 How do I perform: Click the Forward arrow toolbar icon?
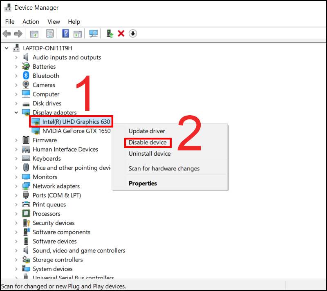point(18,34)
